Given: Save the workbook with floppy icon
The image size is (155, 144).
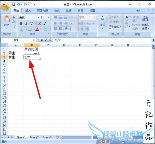Looking at the screenshot, I should point(14,5).
